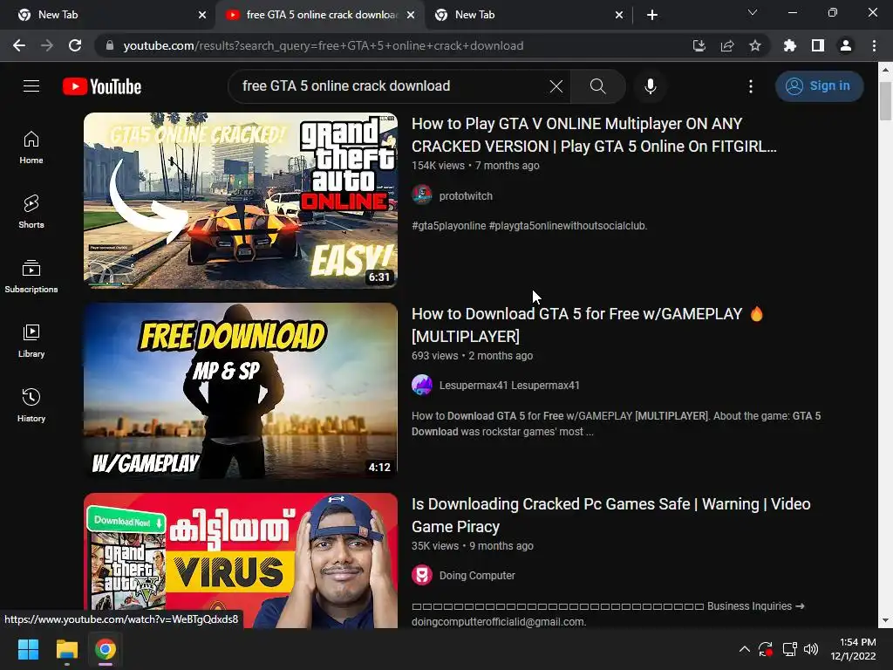Open Chrome extensions puzzle icon

click(790, 45)
